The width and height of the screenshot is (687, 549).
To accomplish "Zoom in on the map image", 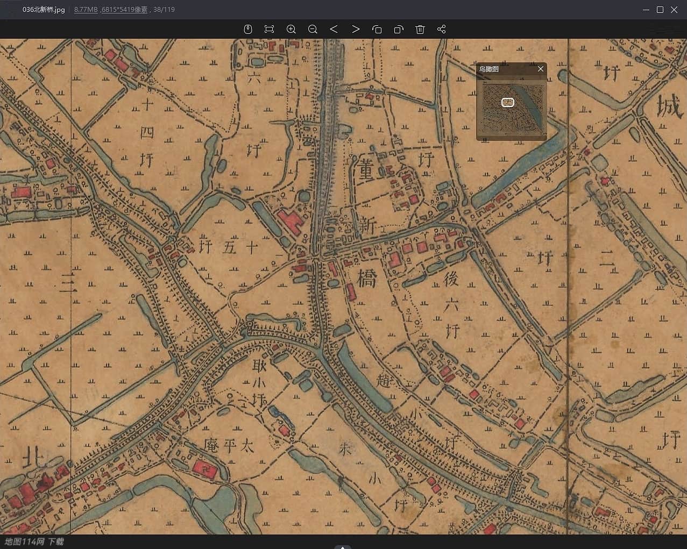I will [291, 29].
